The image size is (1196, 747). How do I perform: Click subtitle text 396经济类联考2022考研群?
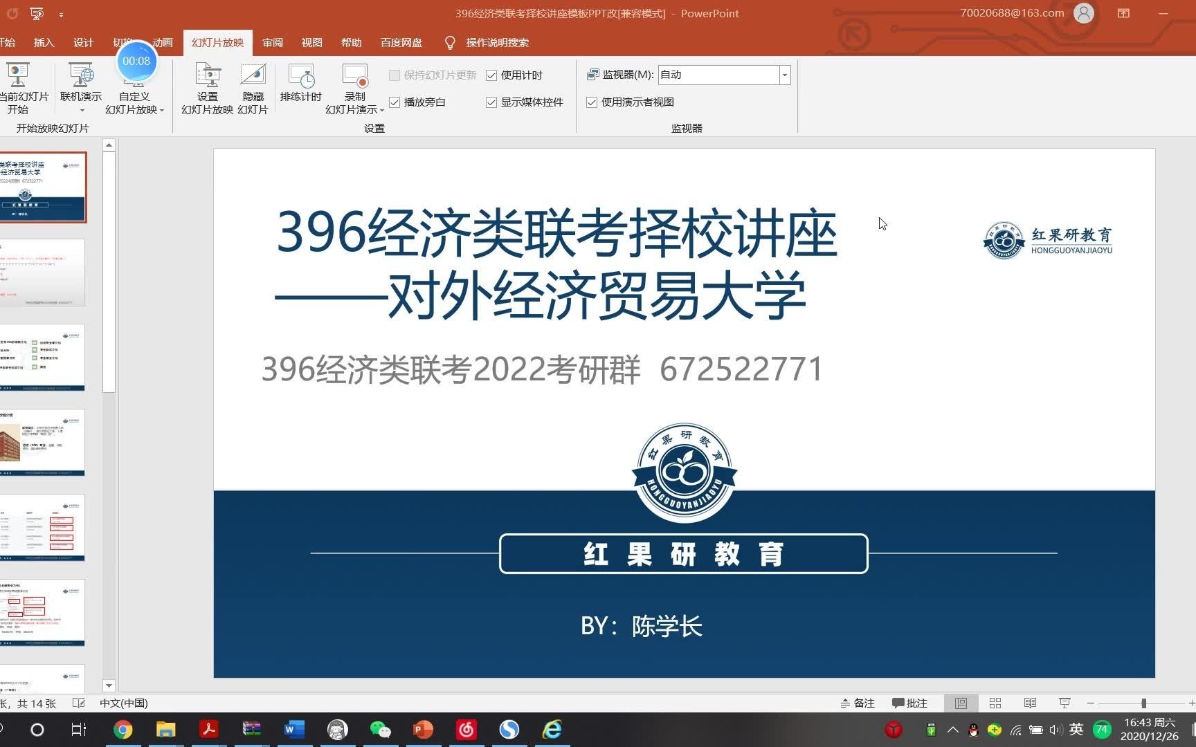pyautogui.click(x=451, y=369)
